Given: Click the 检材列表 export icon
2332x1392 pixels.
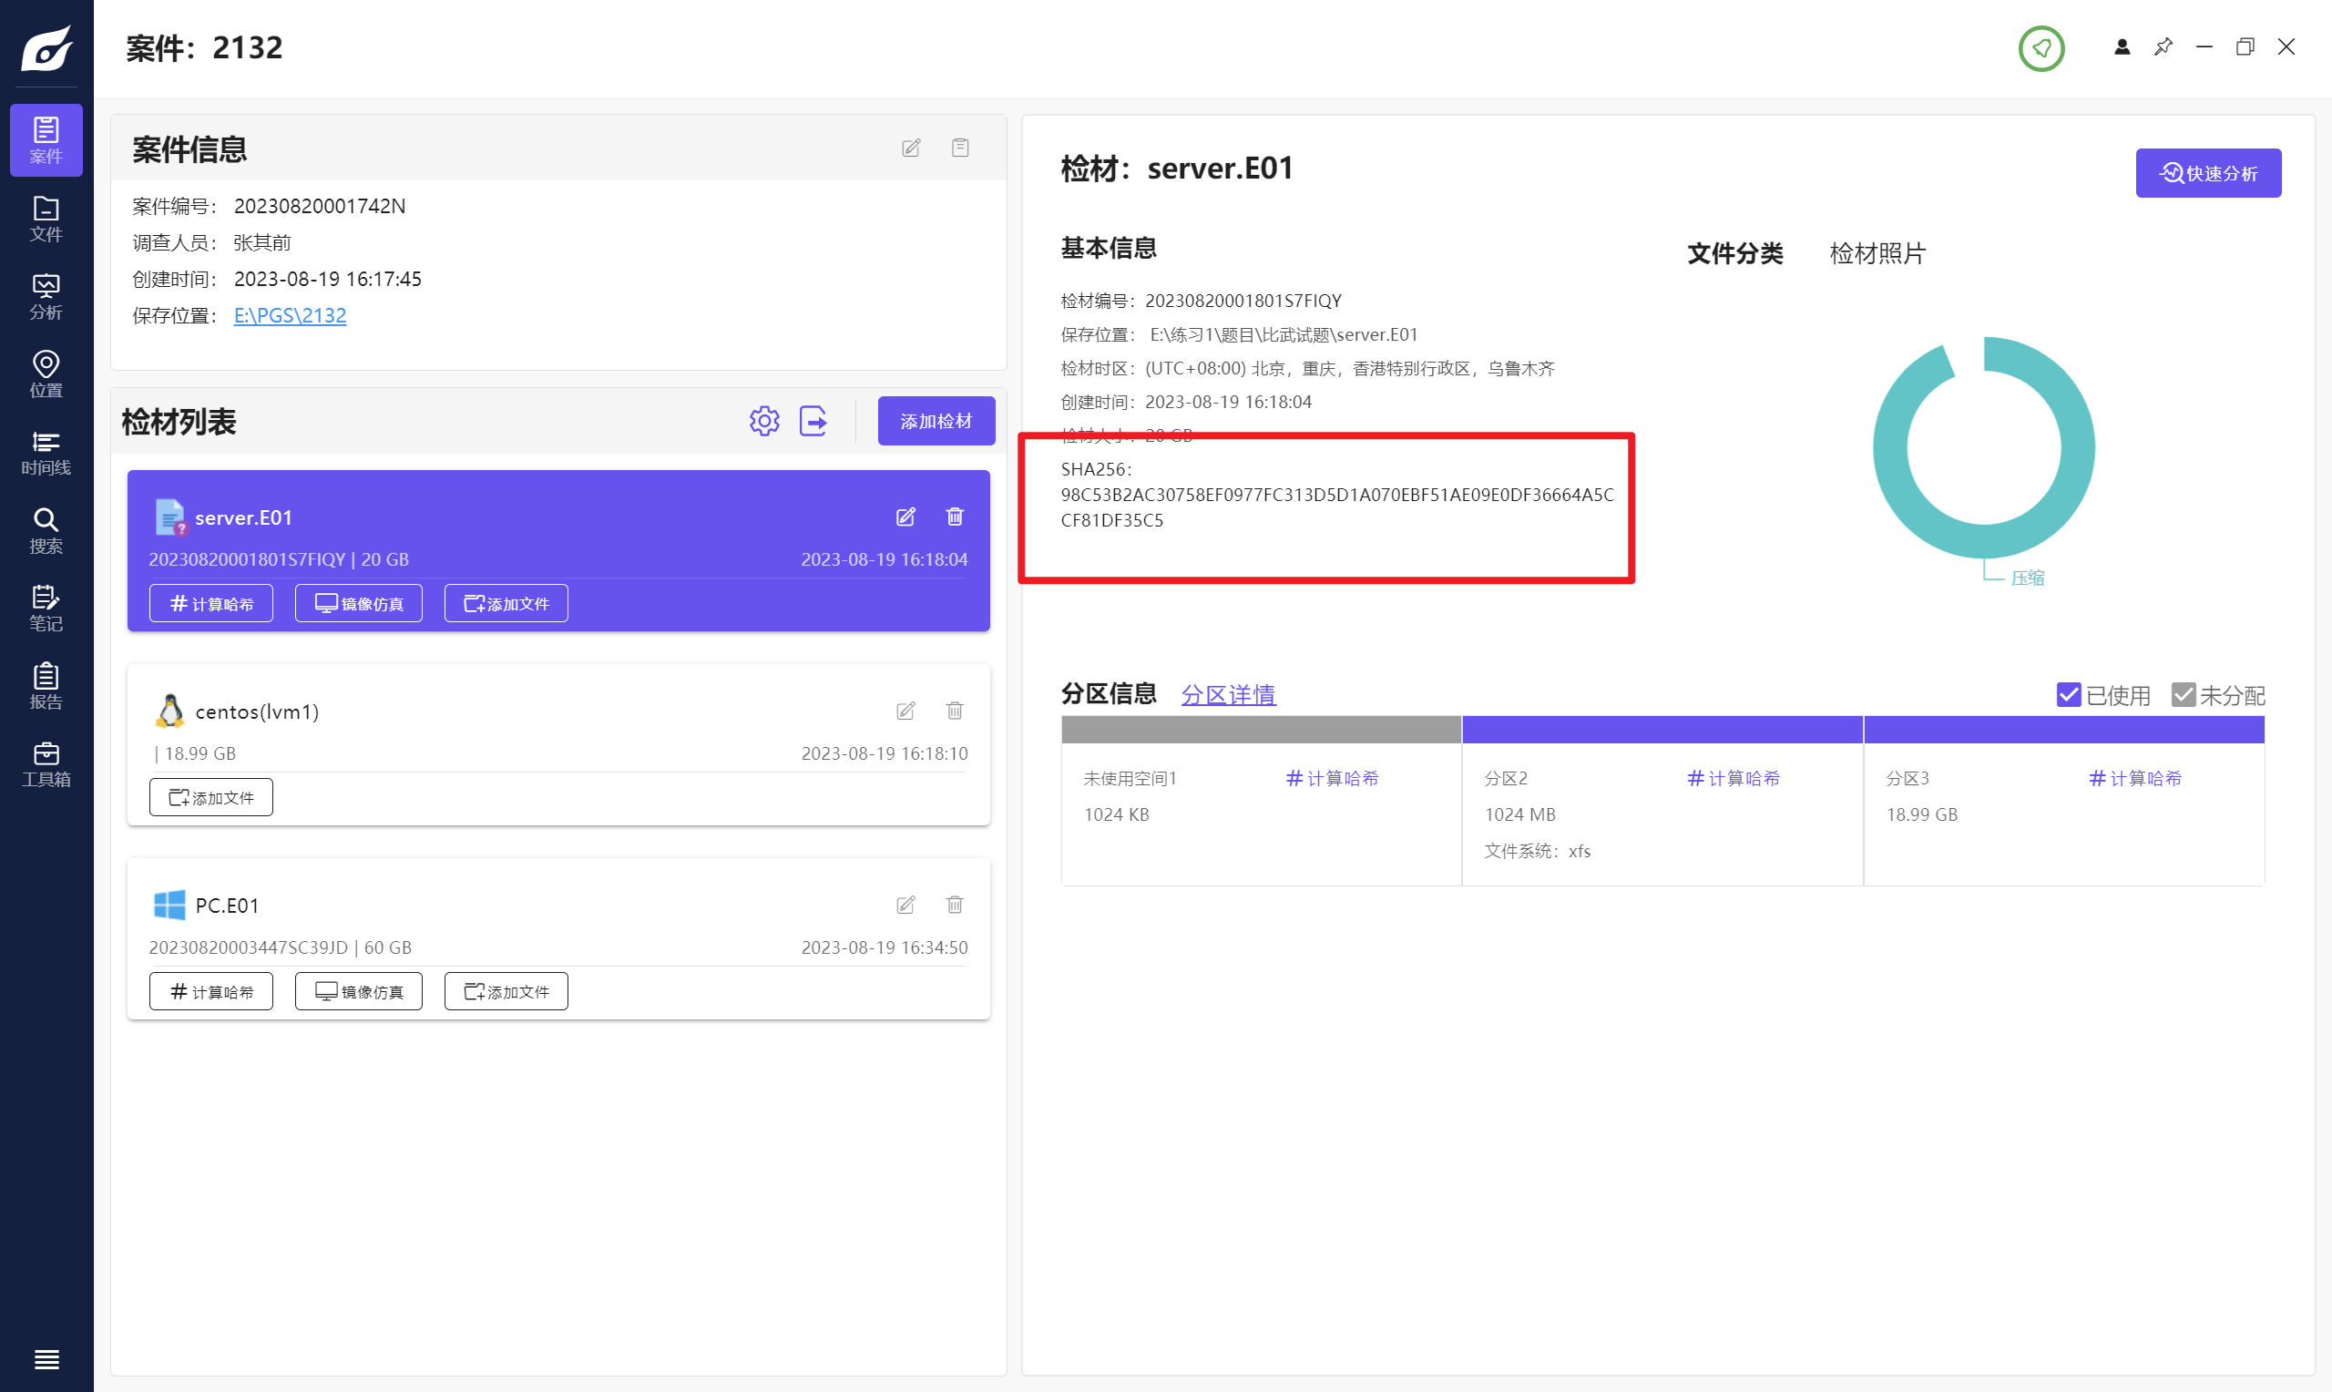Looking at the screenshot, I should pyautogui.click(x=813, y=421).
